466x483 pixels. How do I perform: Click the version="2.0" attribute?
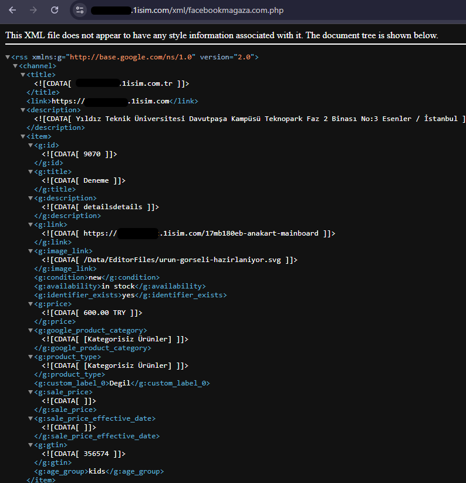tap(226, 57)
